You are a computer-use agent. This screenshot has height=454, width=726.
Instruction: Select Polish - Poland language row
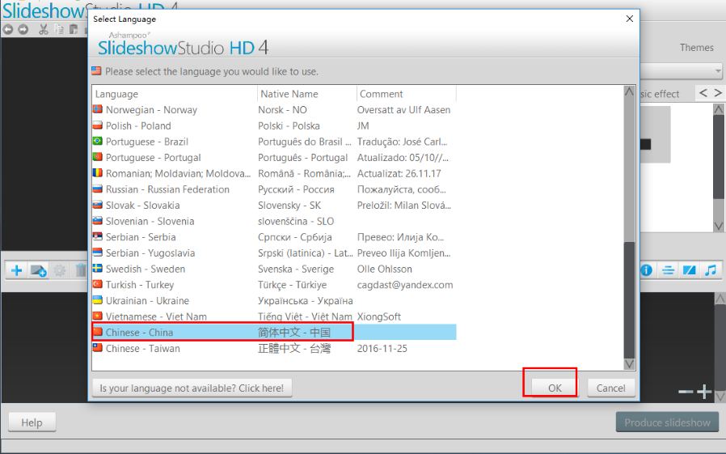pyautogui.click(x=274, y=125)
